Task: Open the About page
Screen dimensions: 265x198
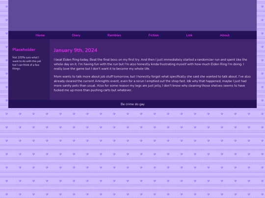Action: pyautogui.click(x=224, y=35)
